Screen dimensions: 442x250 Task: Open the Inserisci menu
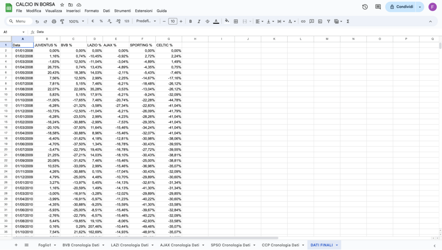[73, 11]
